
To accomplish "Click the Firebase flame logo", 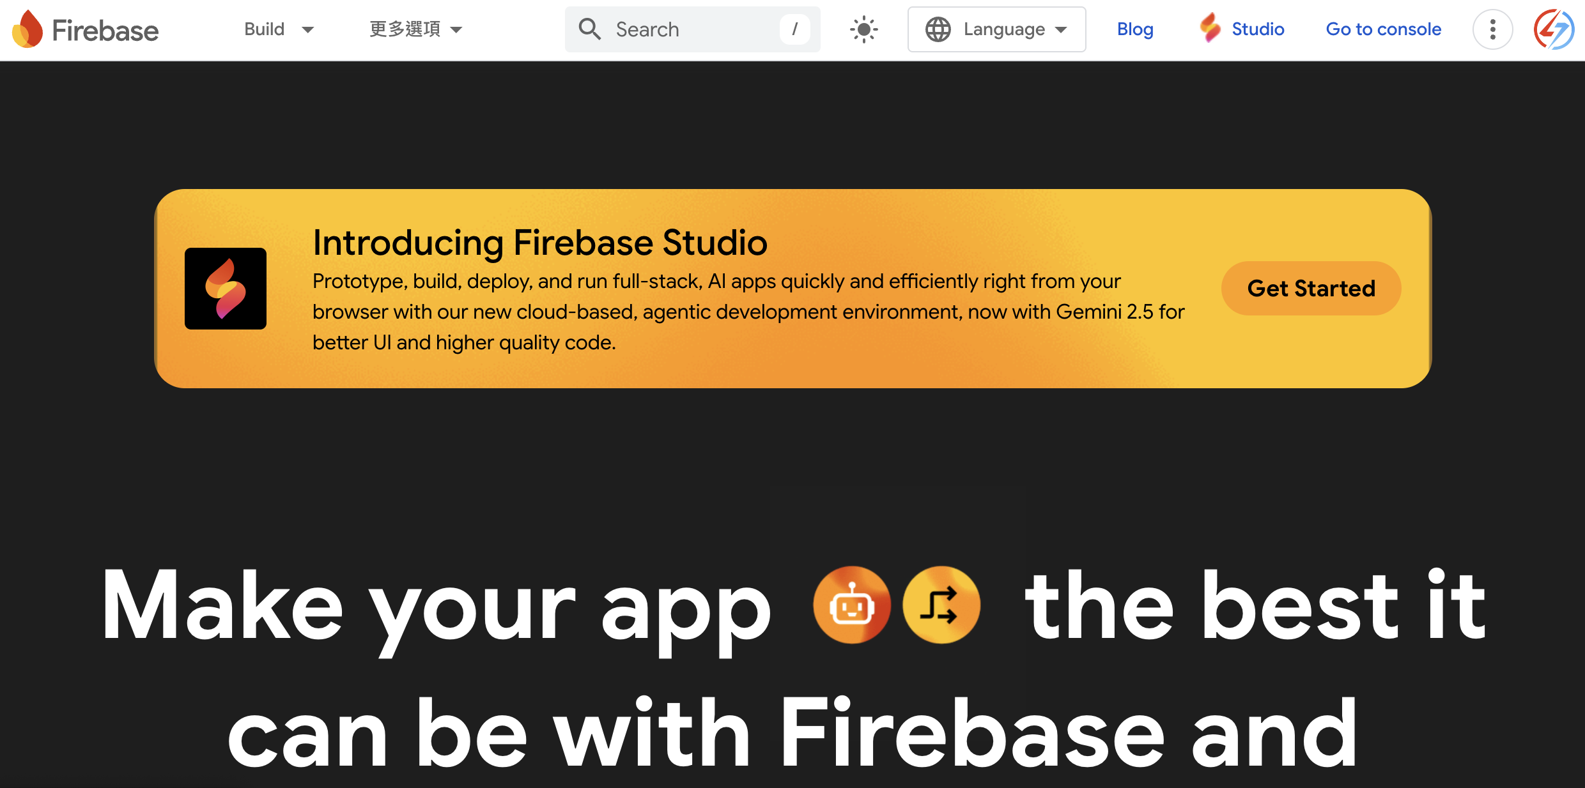I will tap(27, 29).
